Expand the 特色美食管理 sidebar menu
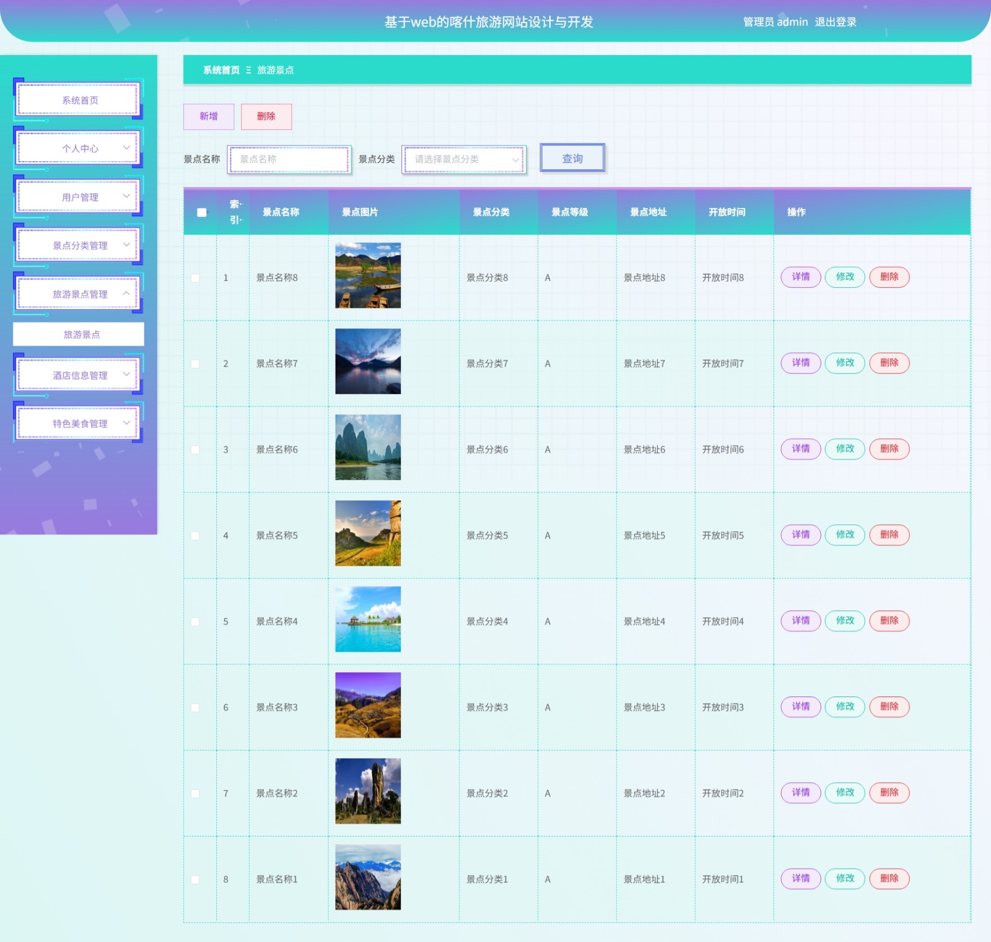Image resolution: width=991 pixels, height=942 pixels. point(79,424)
